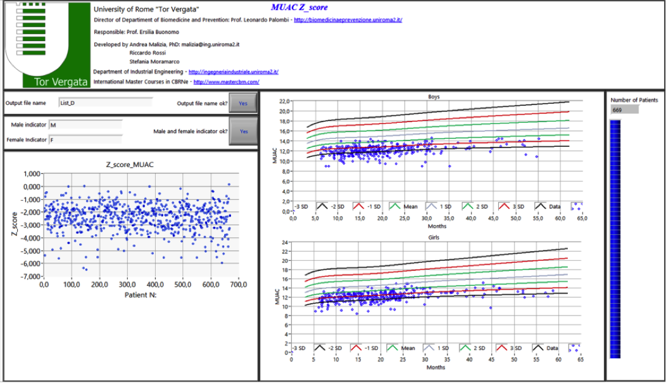
Task: Select the Female Indicator input field
Action: 85,139
